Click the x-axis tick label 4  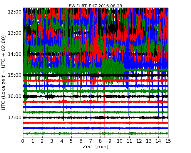tap(62, 141)
